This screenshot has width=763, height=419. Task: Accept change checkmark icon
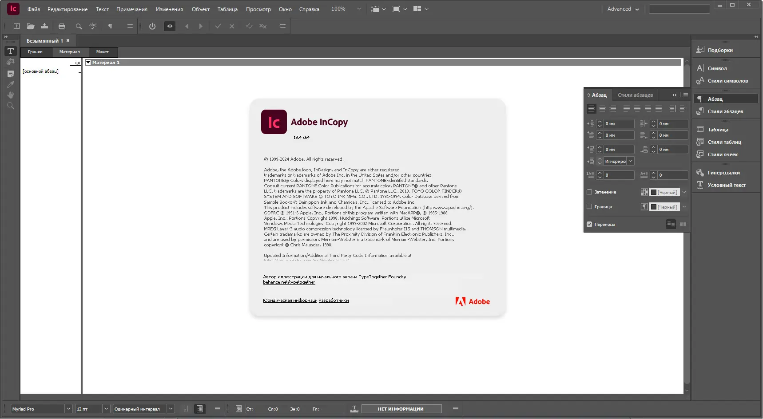point(218,26)
